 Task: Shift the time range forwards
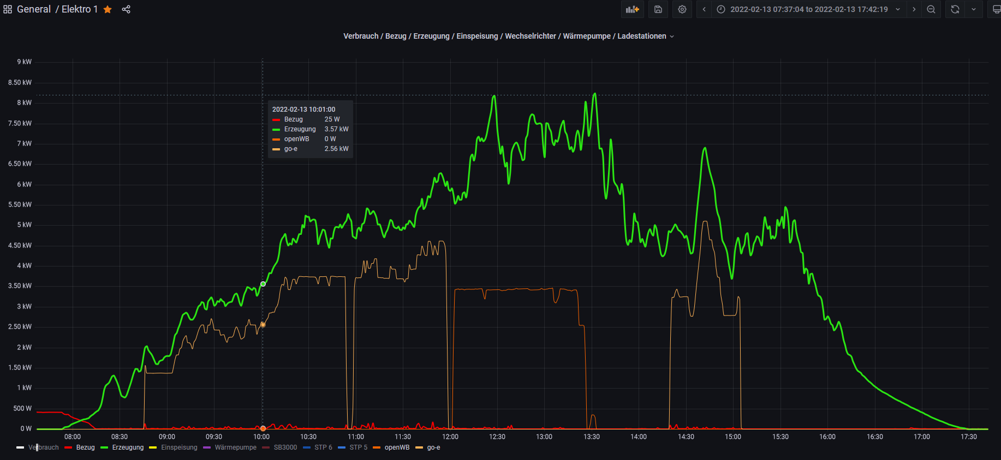point(914,9)
